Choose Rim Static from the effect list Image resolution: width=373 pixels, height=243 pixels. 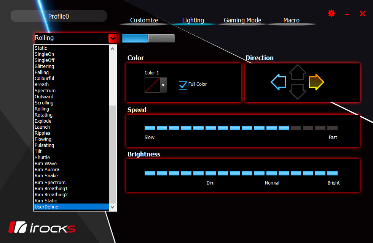(72, 201)
